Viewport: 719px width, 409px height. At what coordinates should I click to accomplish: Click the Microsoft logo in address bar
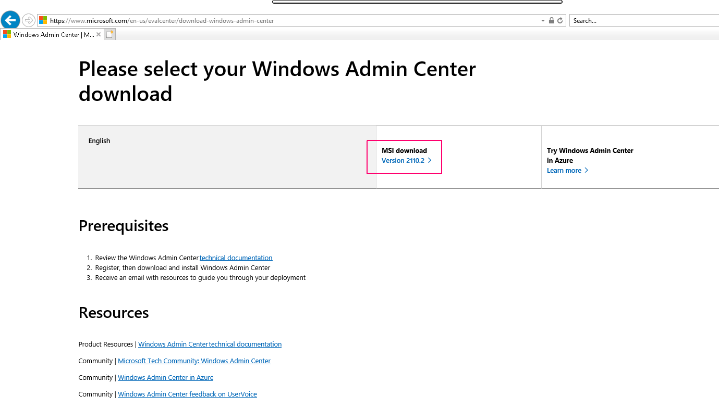43,20
